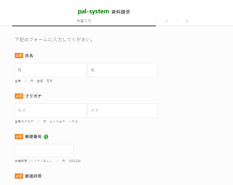Select step 3 in the progress indicator
This screenshot has height=185, width=233.
coord(187,21)
